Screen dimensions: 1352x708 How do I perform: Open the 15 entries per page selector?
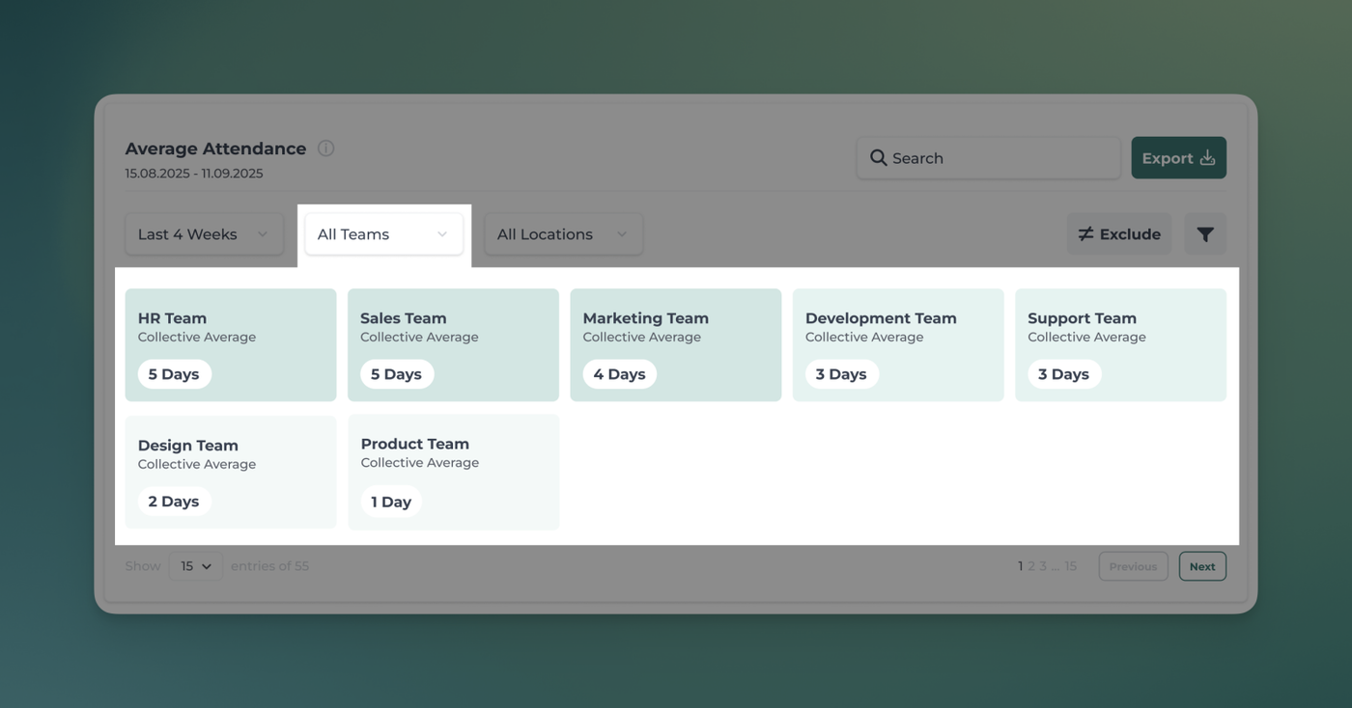click(x=195, y=566)
